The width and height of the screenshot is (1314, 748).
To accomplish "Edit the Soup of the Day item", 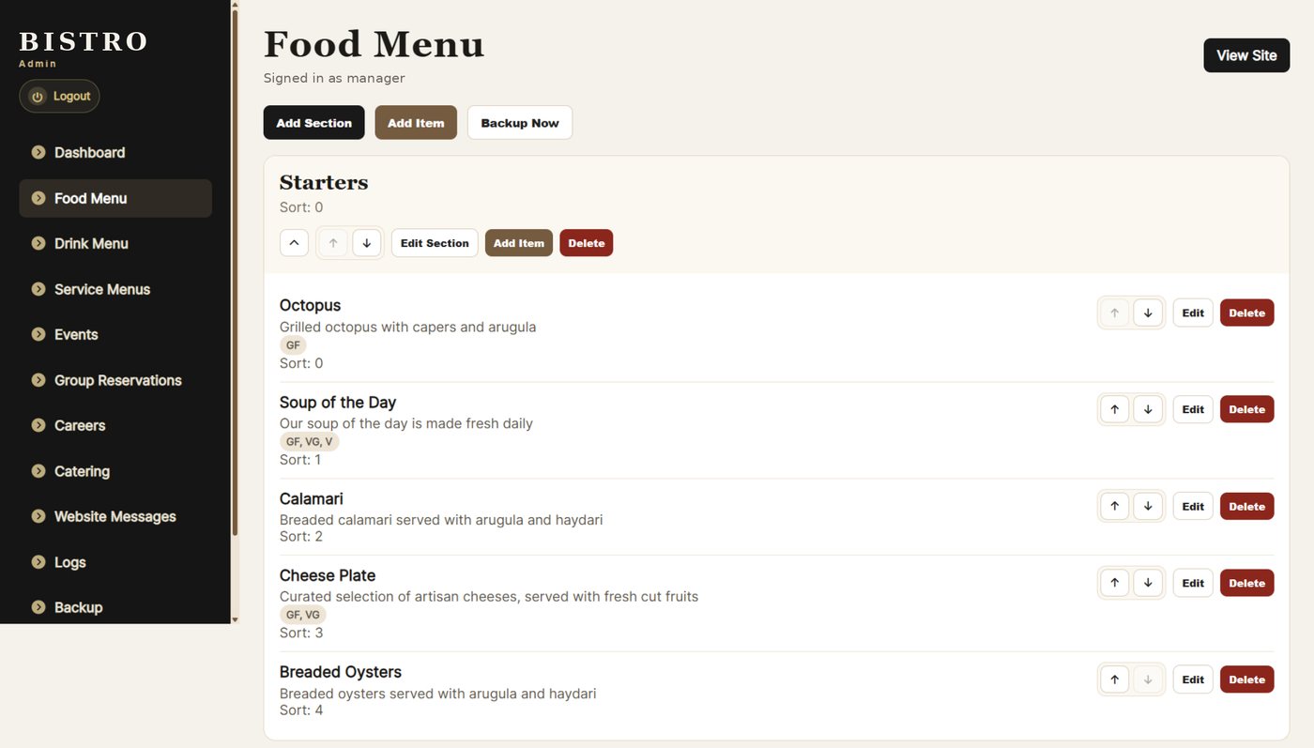I will point(1193,409).
